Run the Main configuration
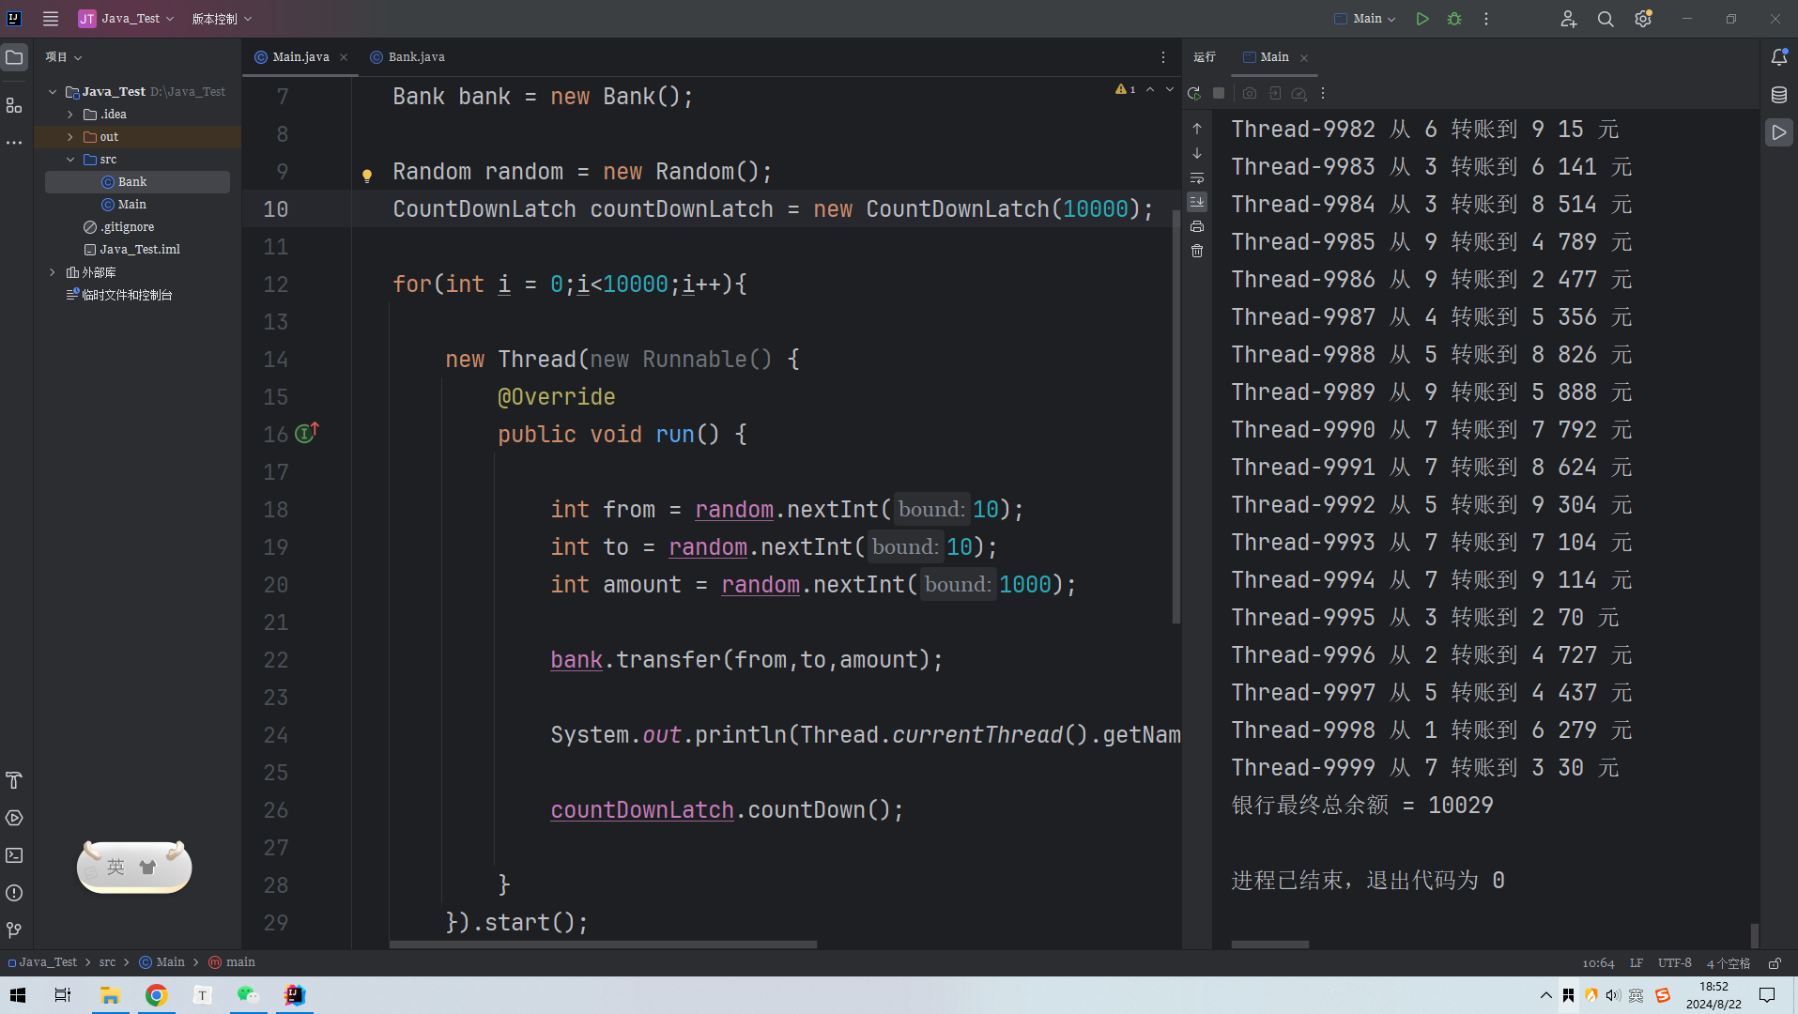This screenshot has width=1798, height=1014. click(x=1422, y=19)
